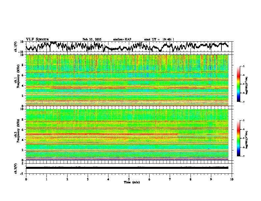The width and height of the screenshot is (261, 201).
Task: Select the date text "Feb. 25, 2025"
Action: [x=92, y=39]
